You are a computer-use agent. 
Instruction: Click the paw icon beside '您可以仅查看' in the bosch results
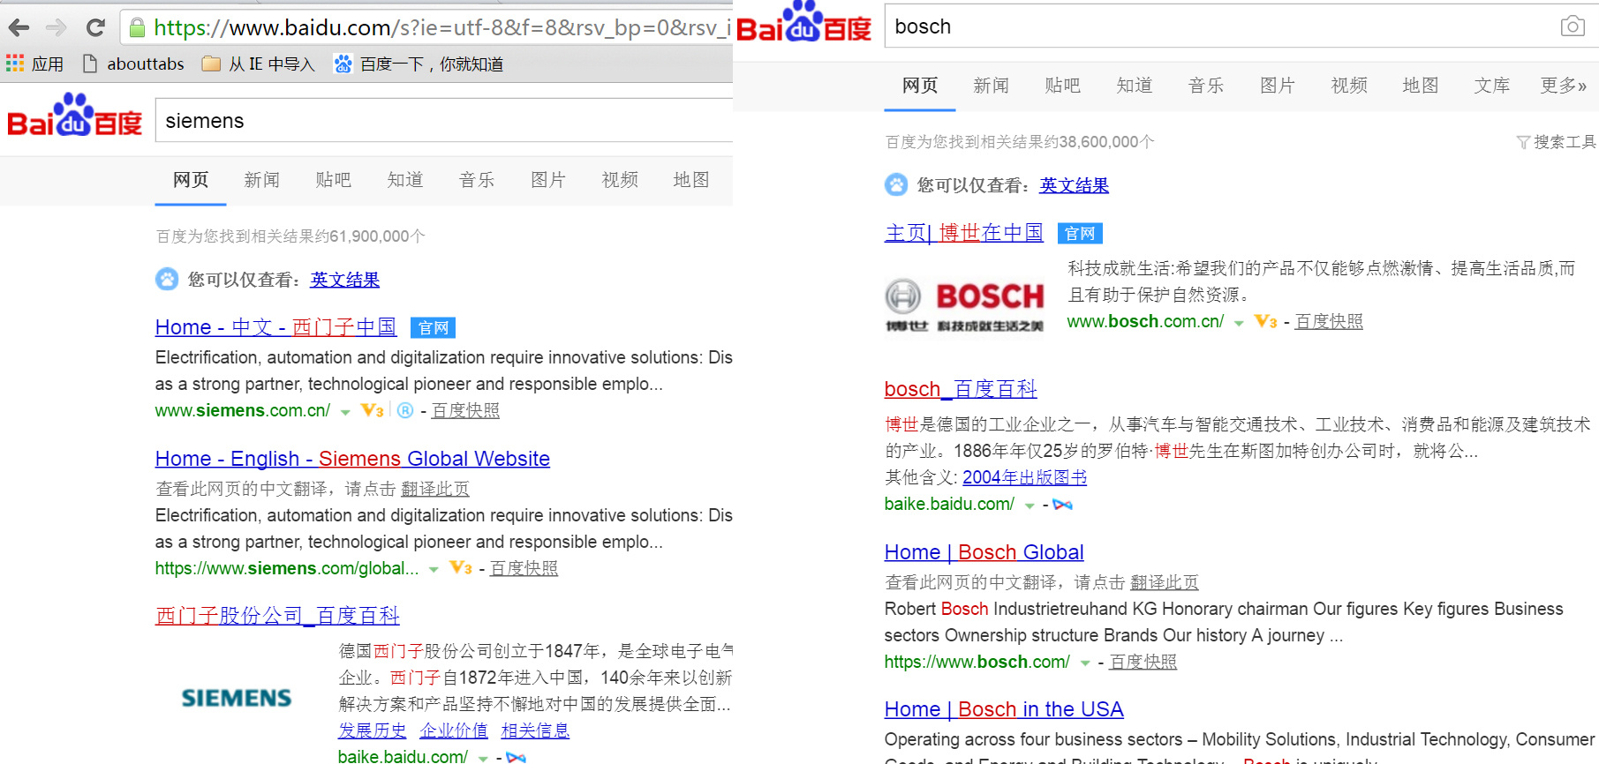(x=896, y=184)
